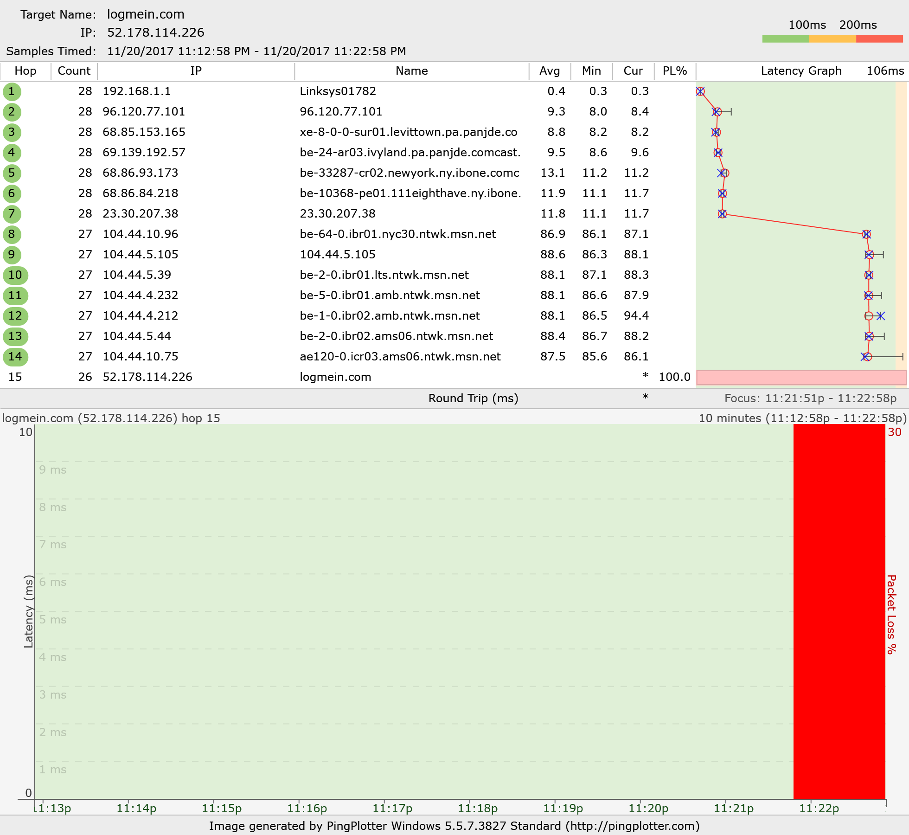
Task: Click the hop 12 green circle icon
Action: click(x=15, y=316)
